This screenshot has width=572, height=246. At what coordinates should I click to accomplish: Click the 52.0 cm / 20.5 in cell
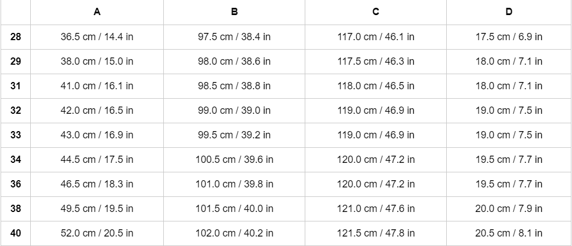pyautogui.click(x=97, y=233)
